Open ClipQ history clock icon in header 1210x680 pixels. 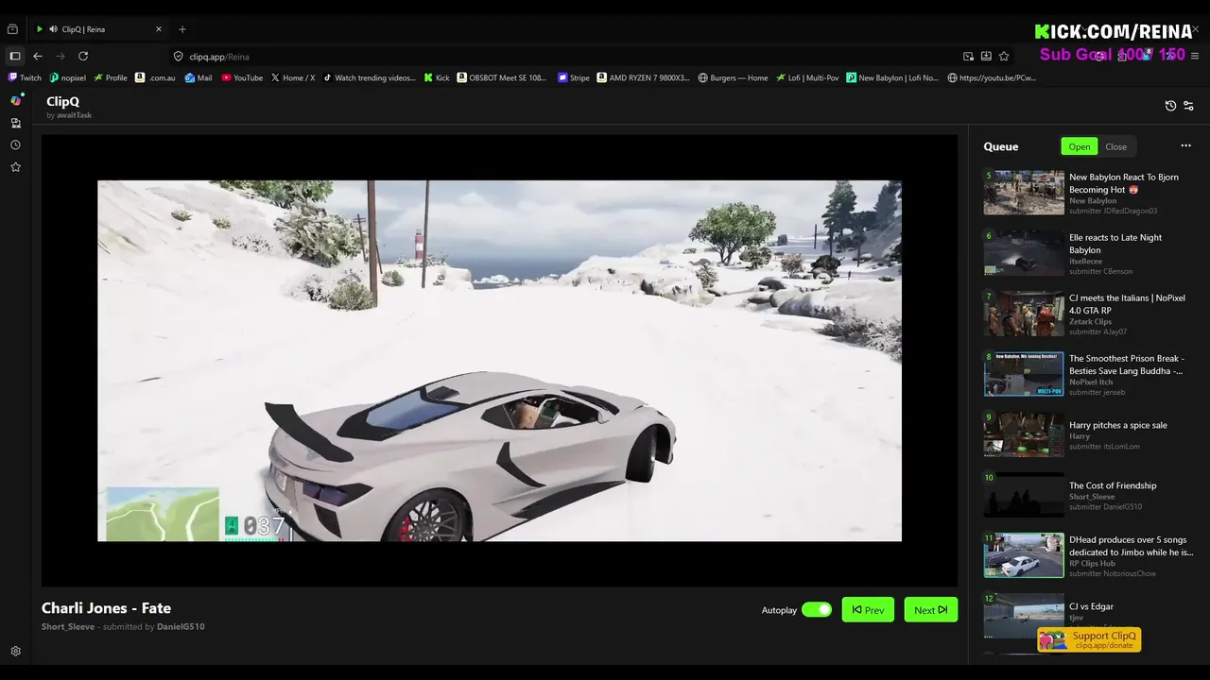pos(1170,106)
